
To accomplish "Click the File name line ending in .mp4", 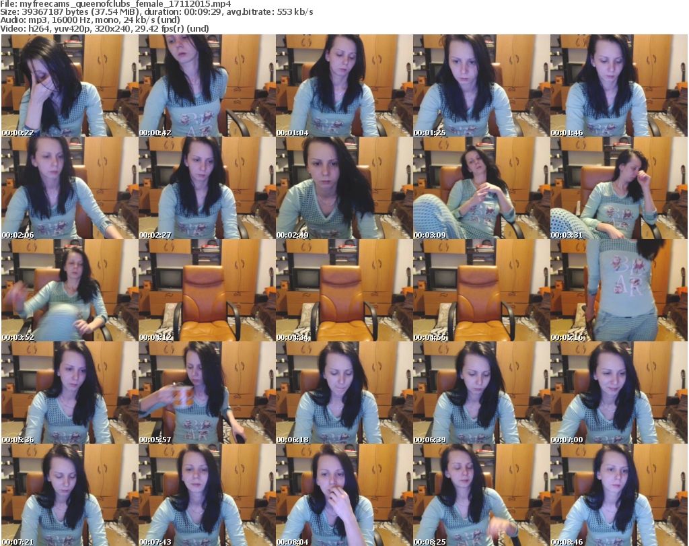I will tap(116, 4).
